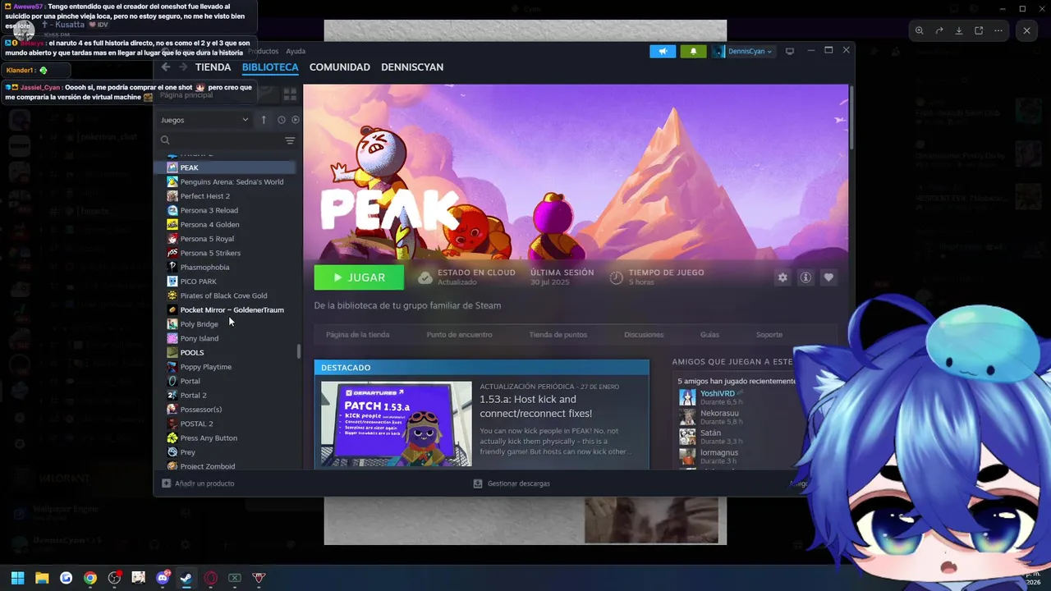The width and height of the screenshot is (1051, 591).
Task: Toggle the recent activity clock filter
Action: point(281,120)
